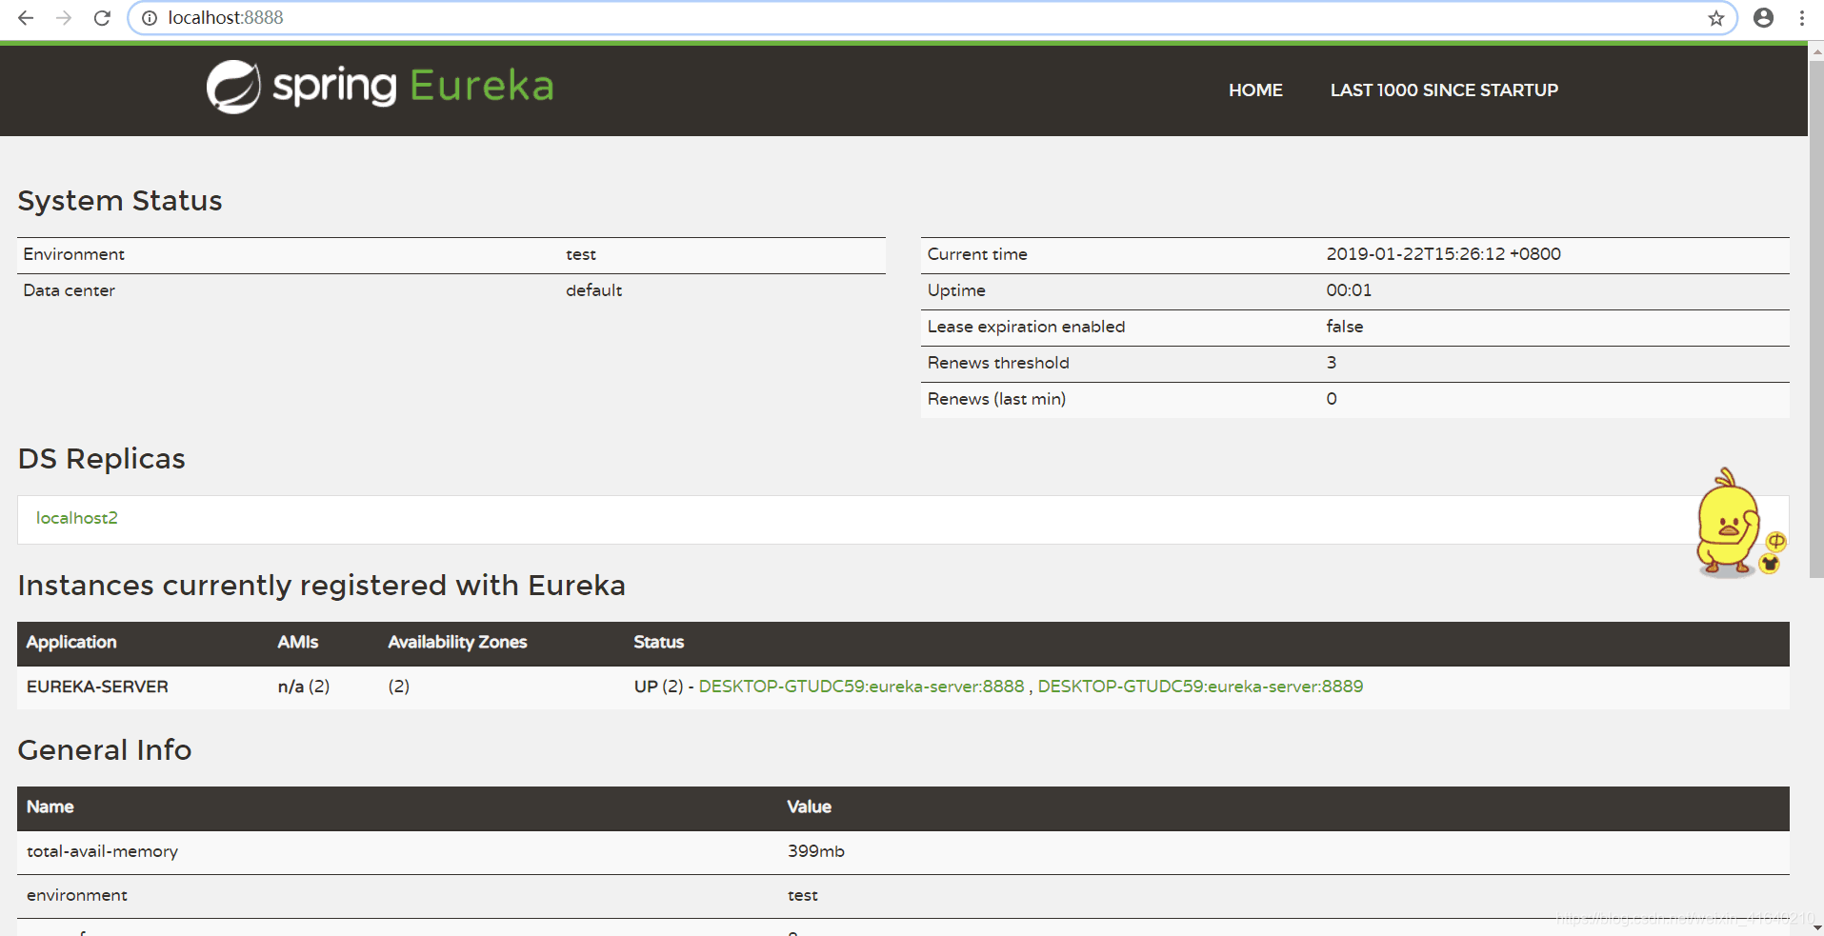The width and height of the screenshot is (1824, 936).
Task: Open the browser three-dot menu
Action: click(1802, 18)
